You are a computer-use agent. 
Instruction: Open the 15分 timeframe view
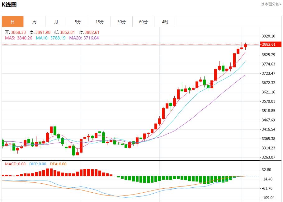100,22
